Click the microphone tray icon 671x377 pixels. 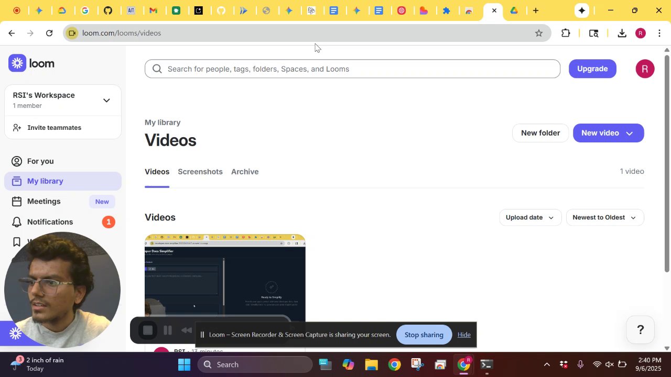580,364
